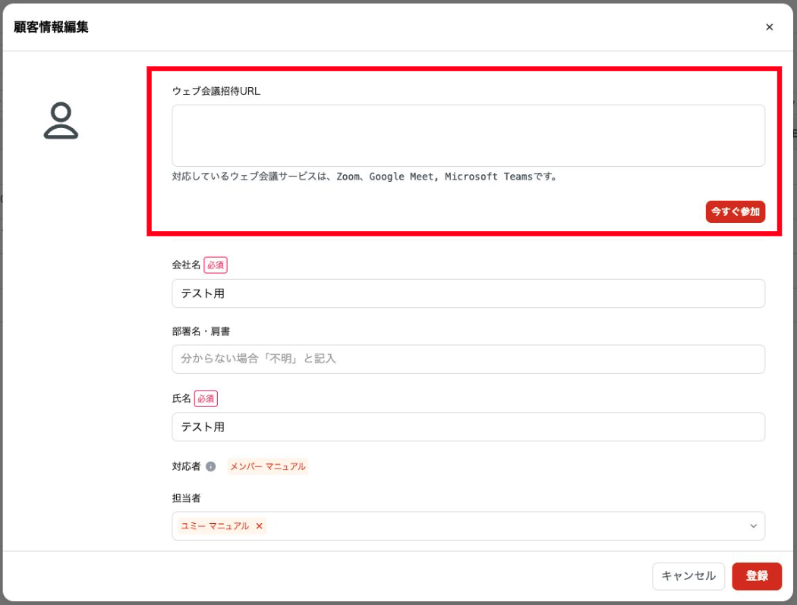Click the 必須 badge beside 氏名
The image size is (797, 605).
[206, 398]
